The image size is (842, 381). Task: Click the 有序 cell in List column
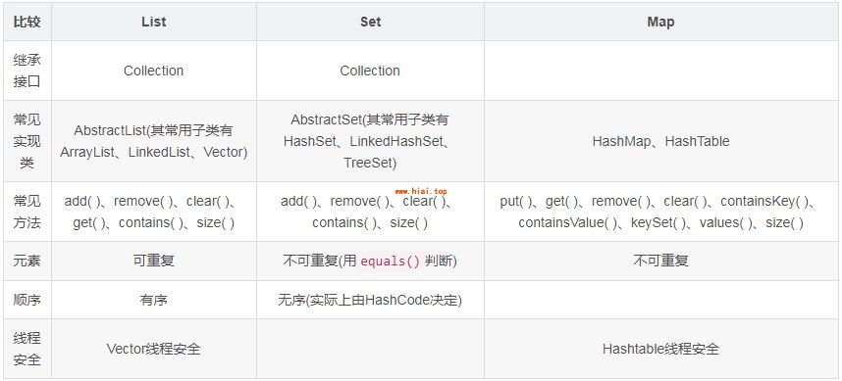coord(153,300)
